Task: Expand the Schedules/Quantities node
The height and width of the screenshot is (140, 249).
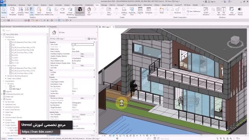Action: [x=2, y=94]
